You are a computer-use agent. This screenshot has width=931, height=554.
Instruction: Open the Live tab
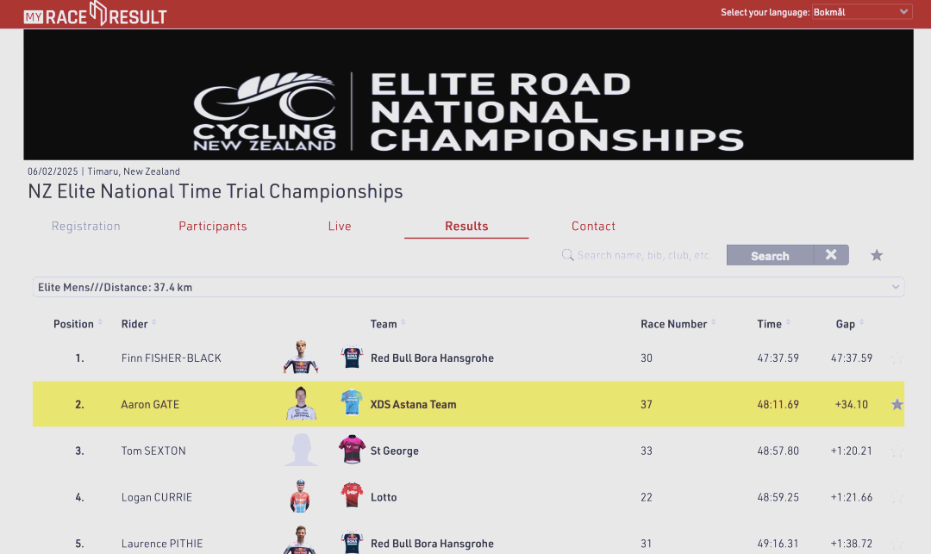tap(340, 227)
